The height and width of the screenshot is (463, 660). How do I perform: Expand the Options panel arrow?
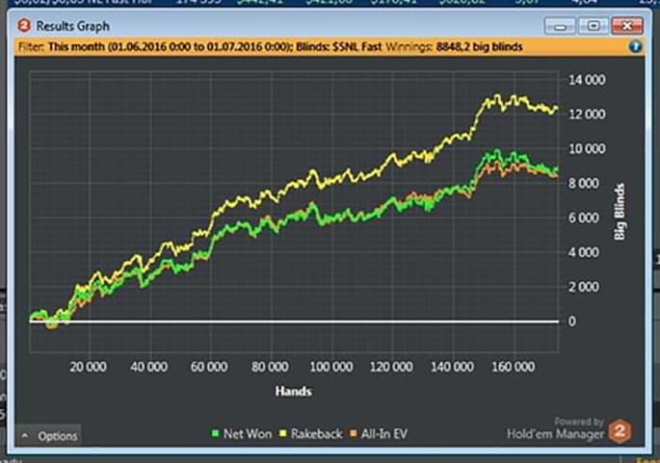tap(25, 436)
